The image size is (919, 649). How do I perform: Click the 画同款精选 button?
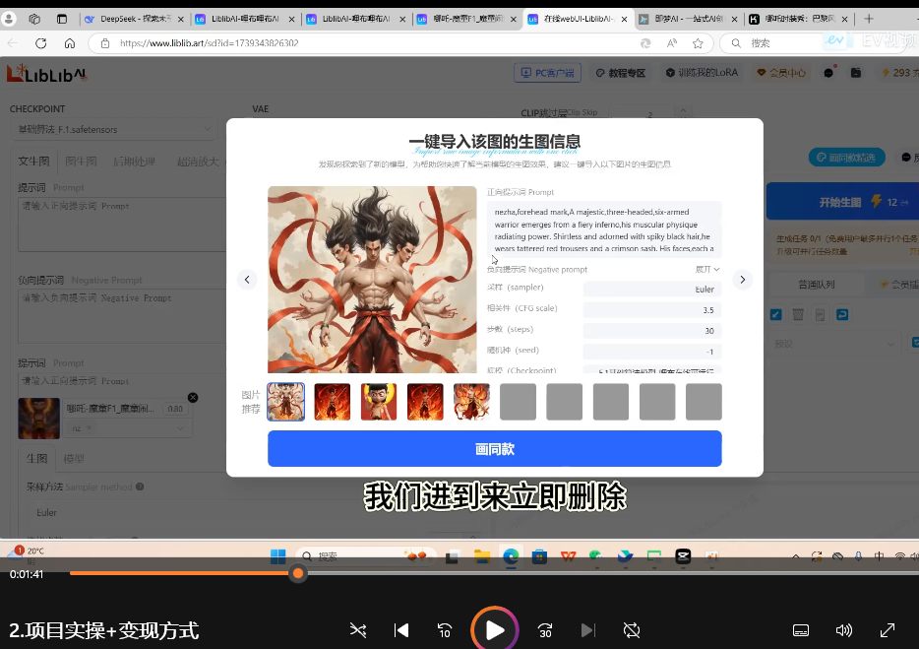pyautogui.click(x=847, y=158)
